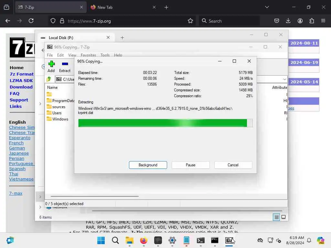This screenshot has height=248, width=331.
Task: Open the View menu in 7-Zip
Action: pos(72,55)
